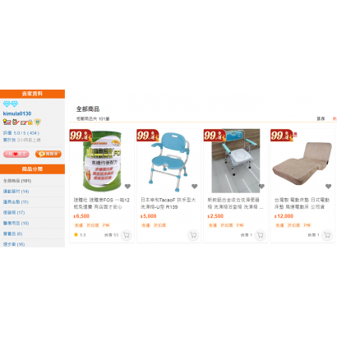Open the $12,000 electric mattress thumbnail
Screen dimensions: 337x337
click(x=302, y=161)
